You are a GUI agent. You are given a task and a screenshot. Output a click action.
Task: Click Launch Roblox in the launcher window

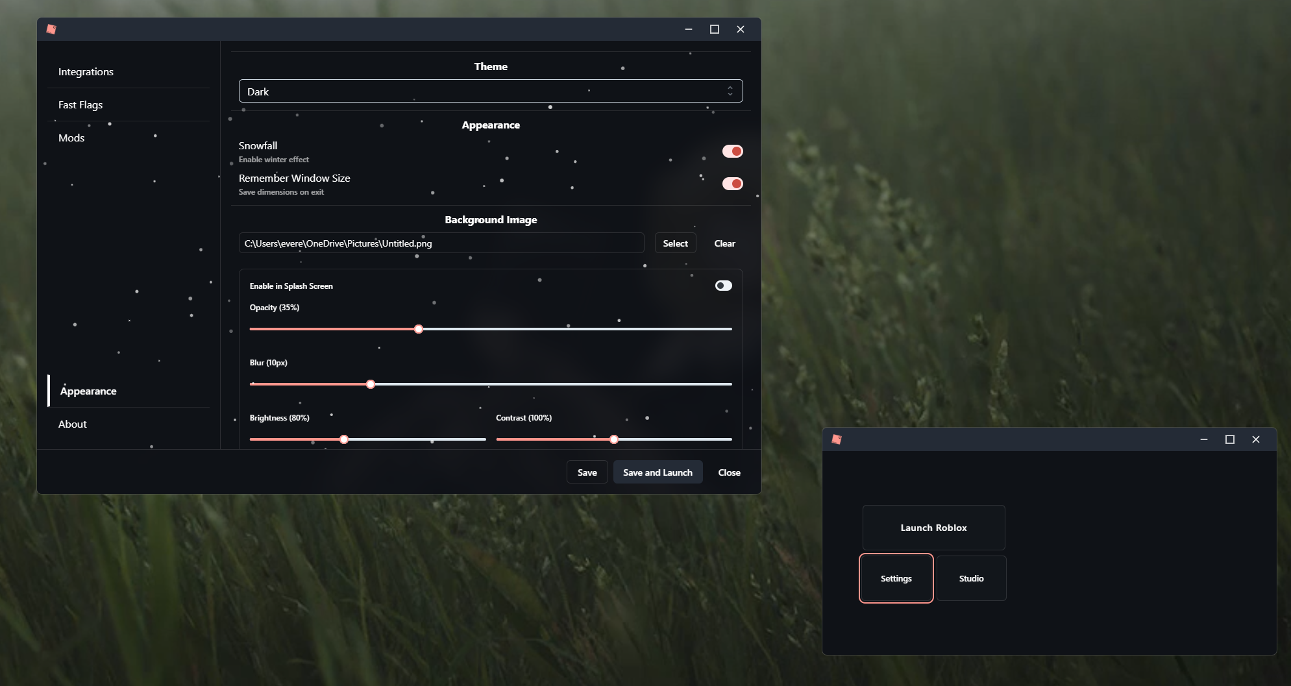tap(934, 528)
